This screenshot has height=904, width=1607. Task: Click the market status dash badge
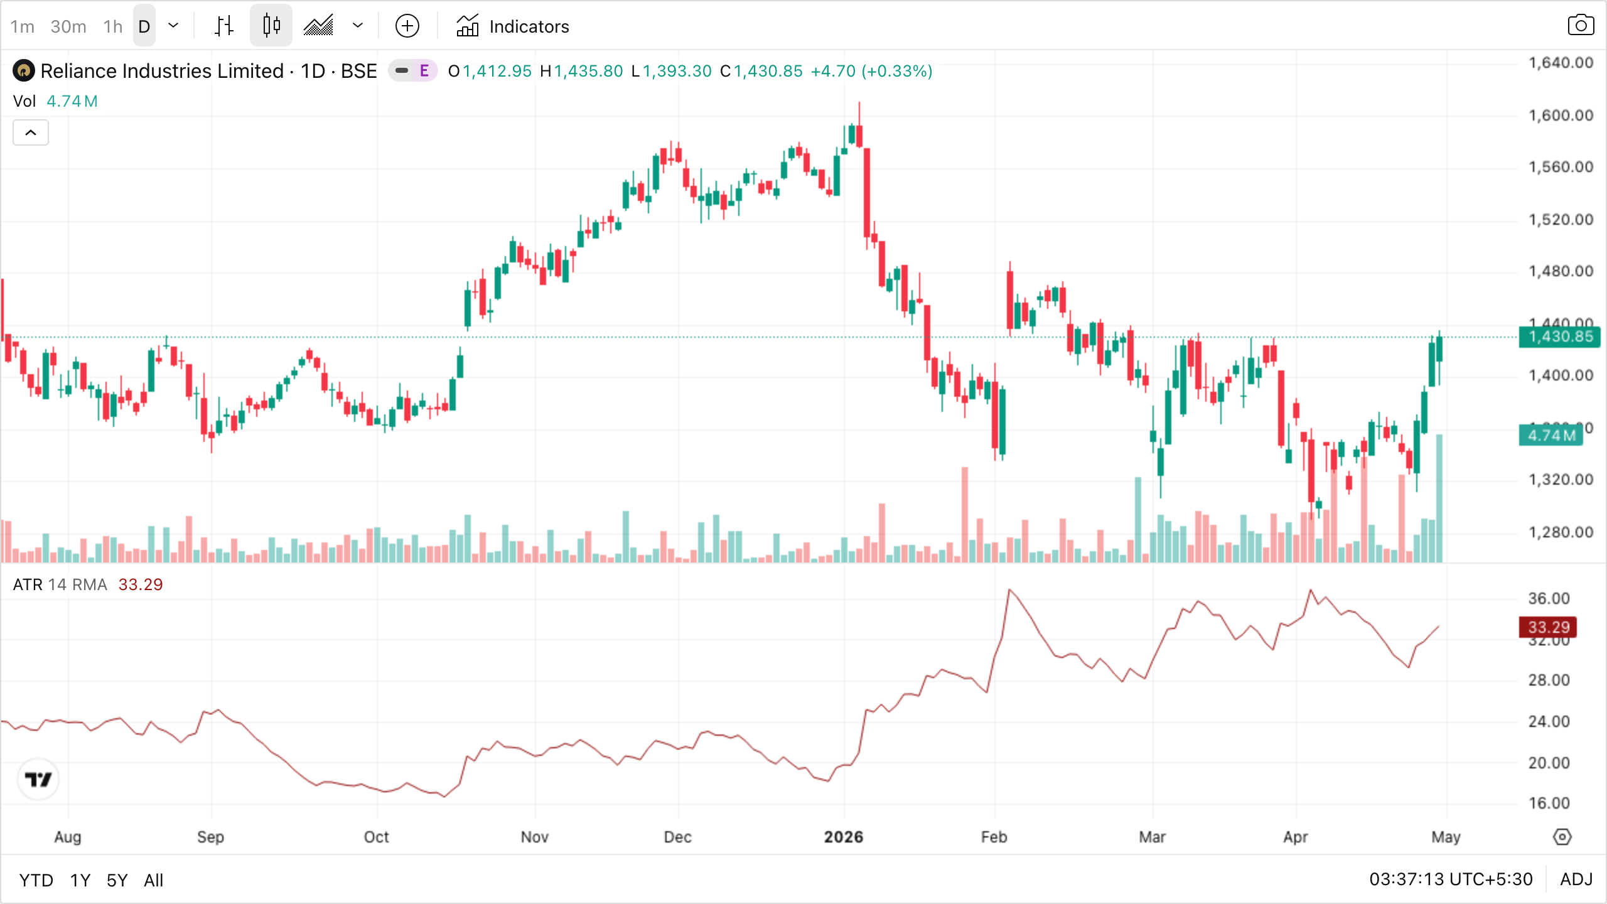pyautogui.click(x=402, y=71)
